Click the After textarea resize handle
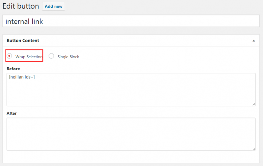 coord(253,149)
